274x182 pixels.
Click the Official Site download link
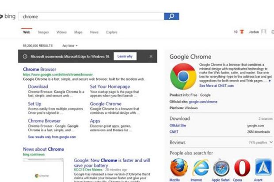178,126
